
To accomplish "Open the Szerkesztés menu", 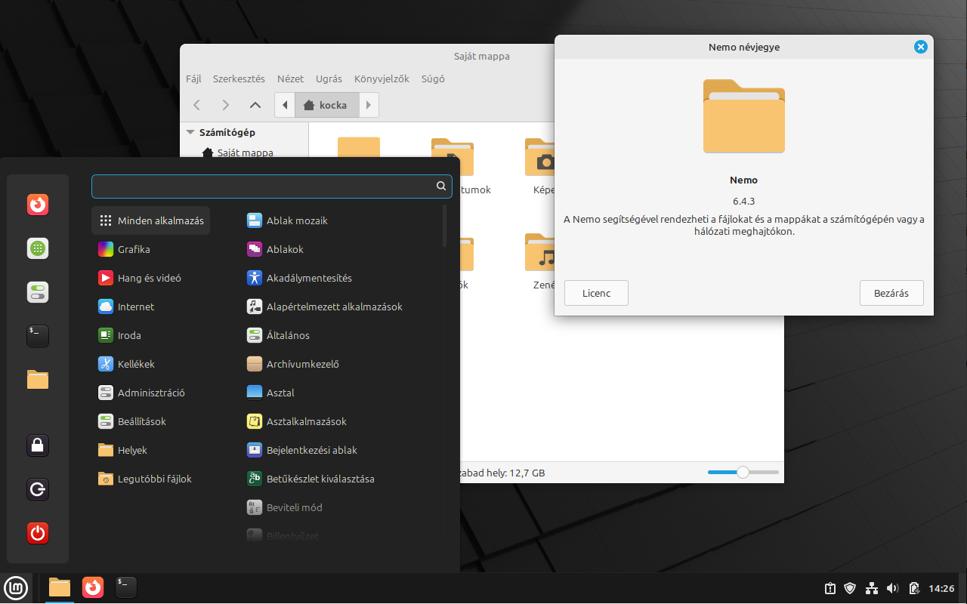I will pos(239,79).
